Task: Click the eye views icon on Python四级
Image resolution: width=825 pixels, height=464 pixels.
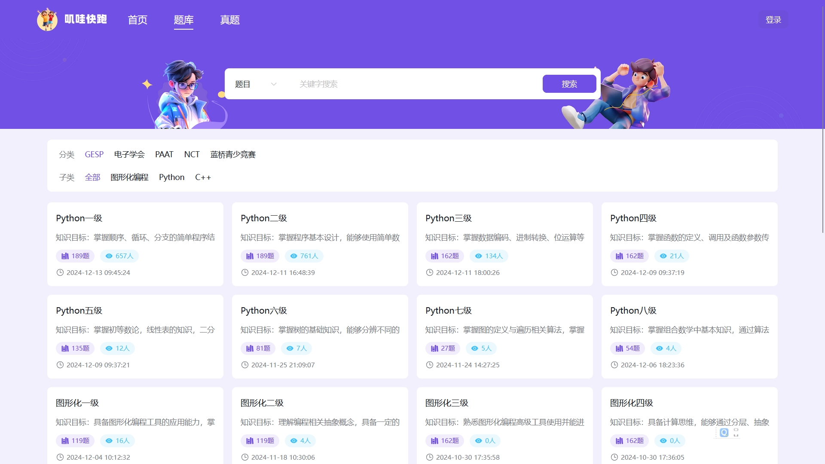Action: point(663,256)
